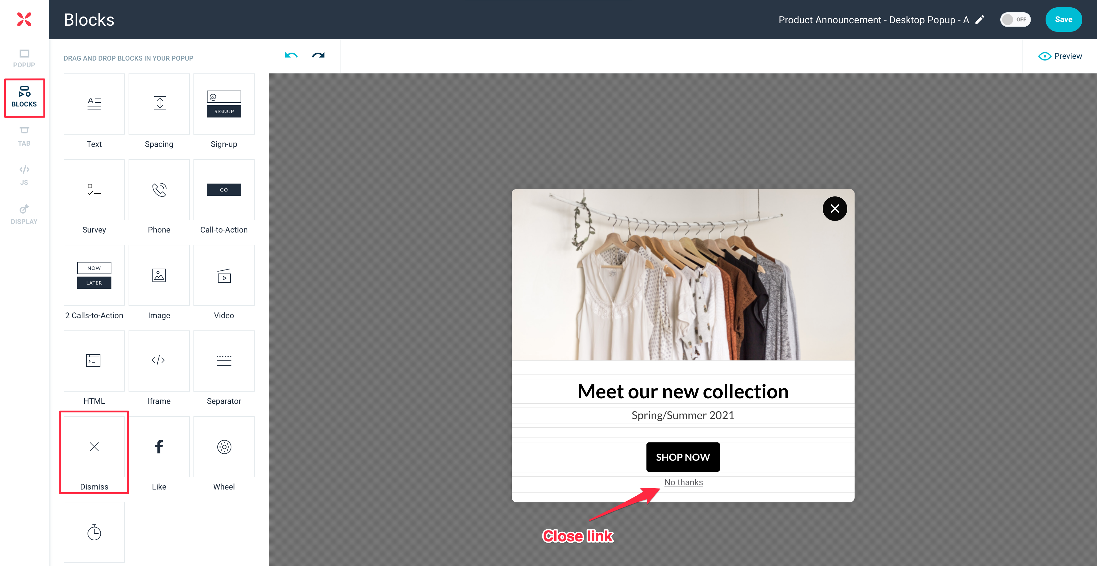
Task: Select the Separator block
Action: [224, 361]
